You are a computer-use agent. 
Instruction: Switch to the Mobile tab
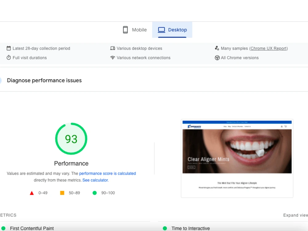(135, 30)
